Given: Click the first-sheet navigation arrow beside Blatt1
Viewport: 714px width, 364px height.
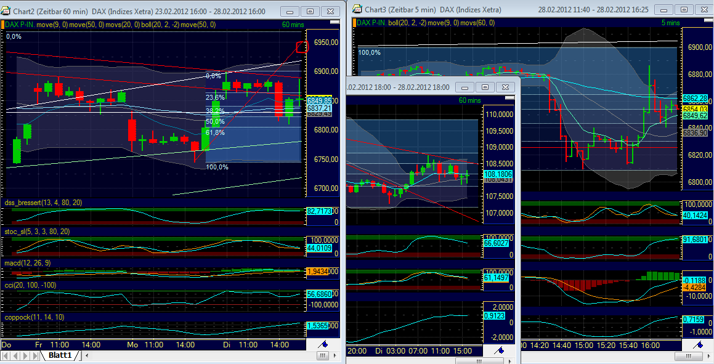Looking at the screenshot, I should click(x=6, y=355).
